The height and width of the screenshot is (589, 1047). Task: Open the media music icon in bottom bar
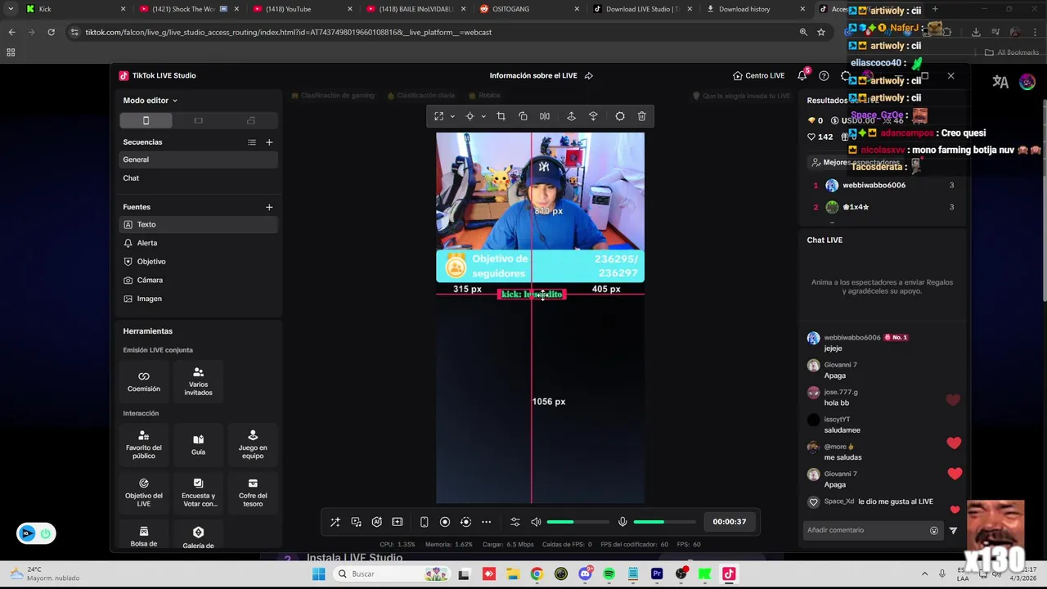(x=356, y=522)
